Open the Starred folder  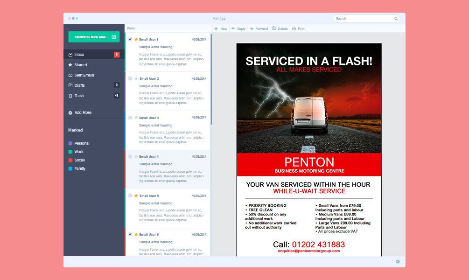[94, 64]
